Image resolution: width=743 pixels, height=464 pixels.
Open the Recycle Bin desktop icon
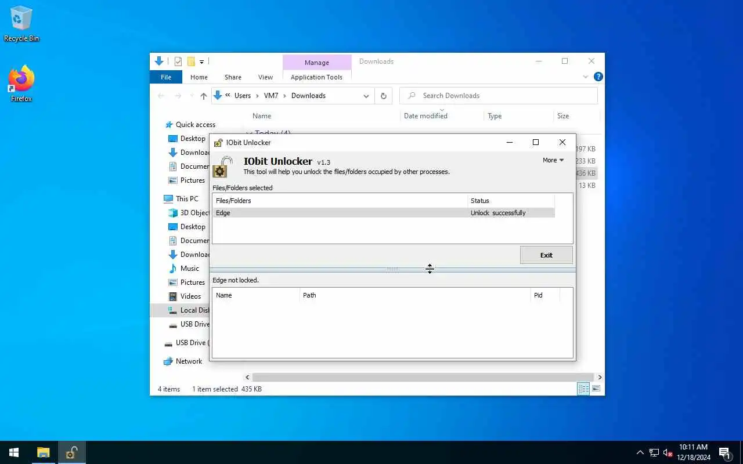pos(21,23)
